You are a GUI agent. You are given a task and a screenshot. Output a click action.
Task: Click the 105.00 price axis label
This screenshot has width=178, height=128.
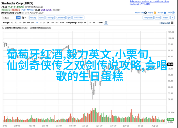pyautogui.click(x=171, y=32)
